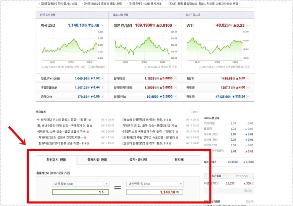Remove 아프리카TV from recent list with x icon
Screen dimensions: 293x206
point(253,183)
